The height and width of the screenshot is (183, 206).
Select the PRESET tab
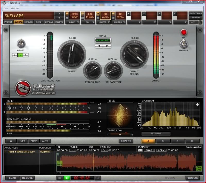[8, 22]
